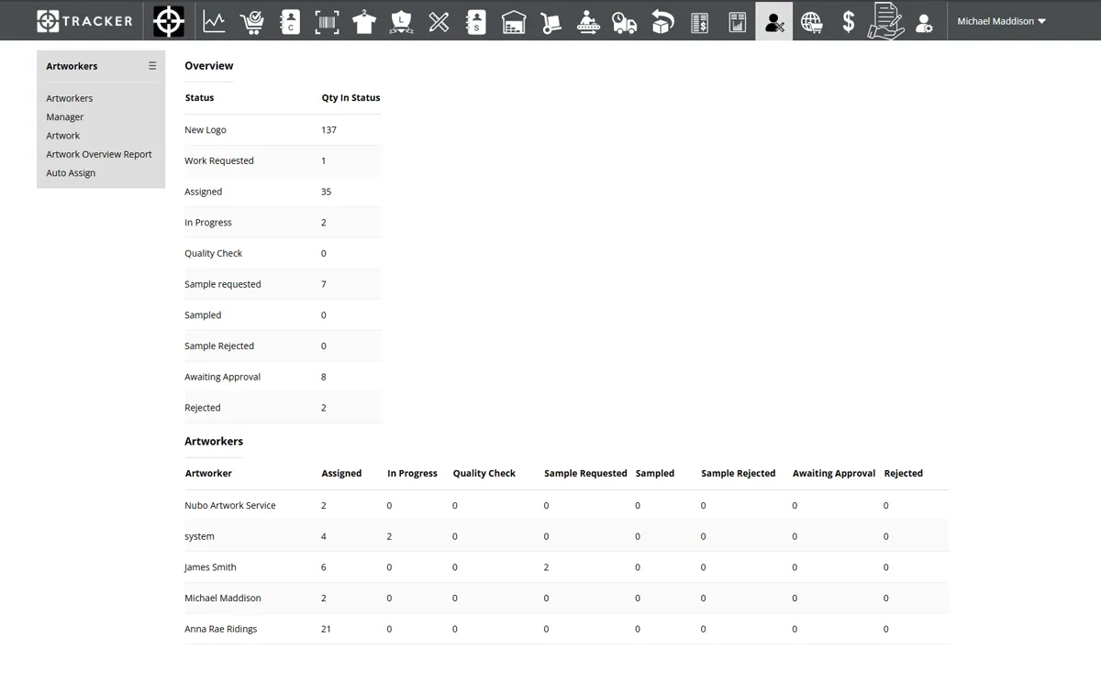This screenshot has height=692, width=1101.
Task: Open the barcode scanner icon
Action: [x=327, y=22]
